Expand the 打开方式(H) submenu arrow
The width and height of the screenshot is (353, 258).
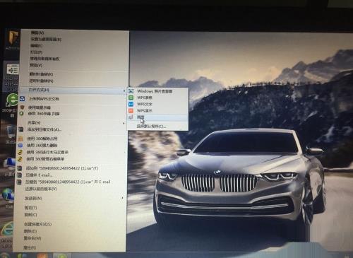124,90
